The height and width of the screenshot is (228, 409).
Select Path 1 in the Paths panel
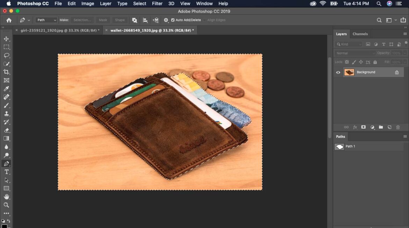351,146
